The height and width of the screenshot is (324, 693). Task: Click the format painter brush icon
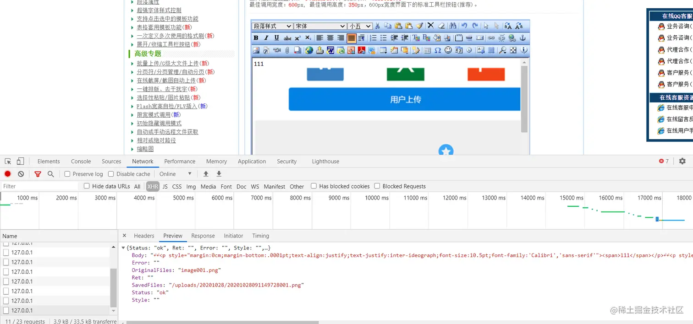pyautogui.click(x=419, y=26)
